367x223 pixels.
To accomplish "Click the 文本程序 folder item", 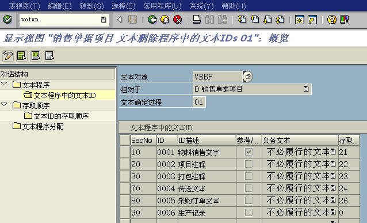I will pyautogui.click(x=36, y=85).
